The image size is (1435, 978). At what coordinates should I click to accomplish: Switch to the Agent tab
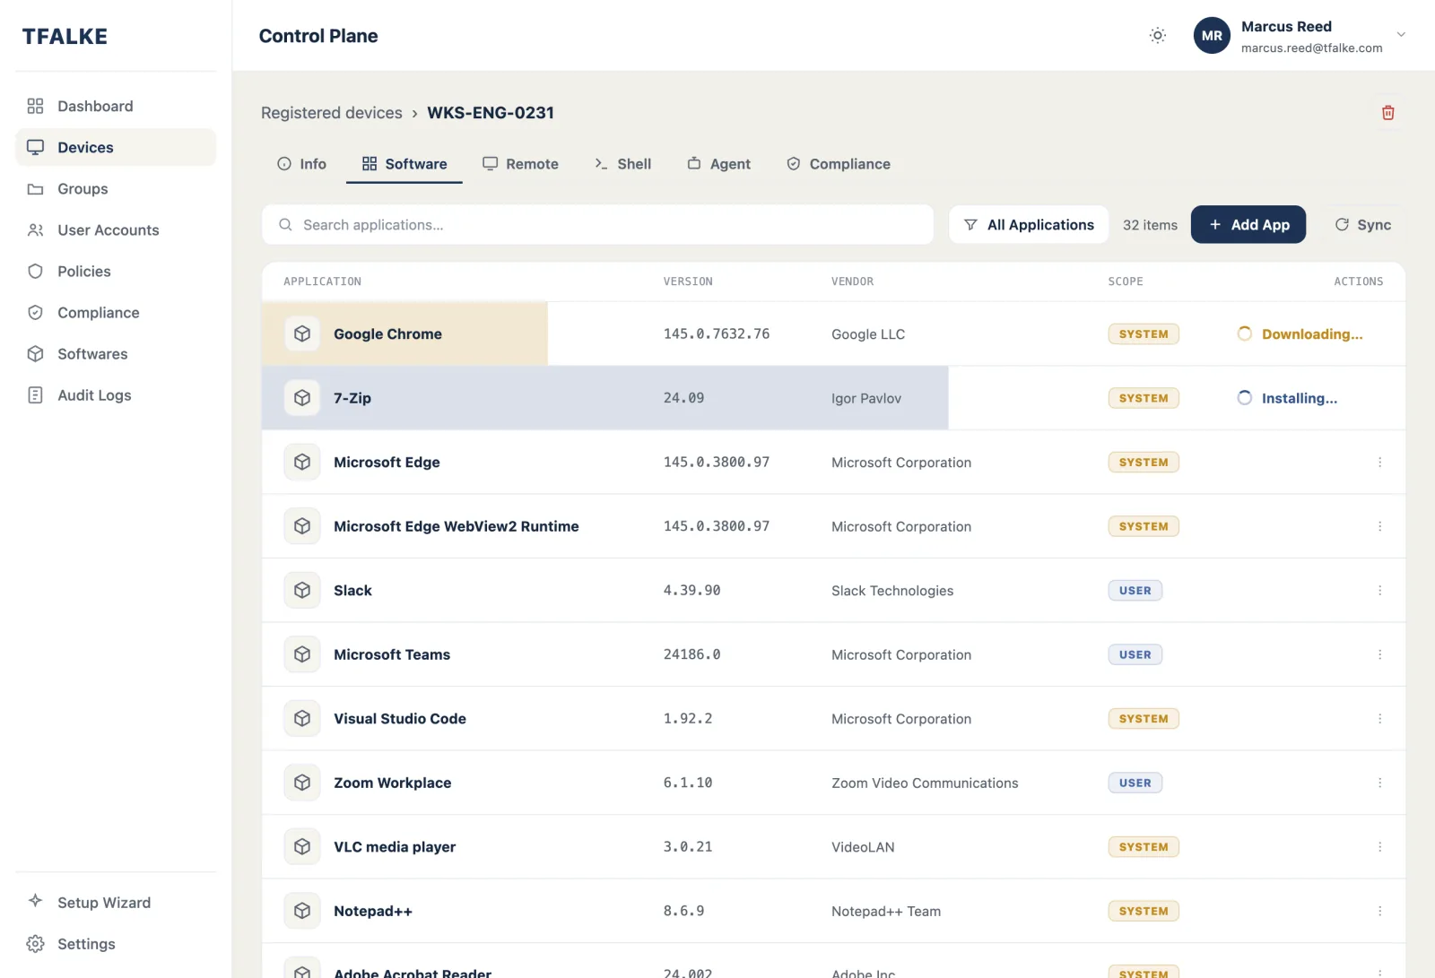click(x=718, y=164)
